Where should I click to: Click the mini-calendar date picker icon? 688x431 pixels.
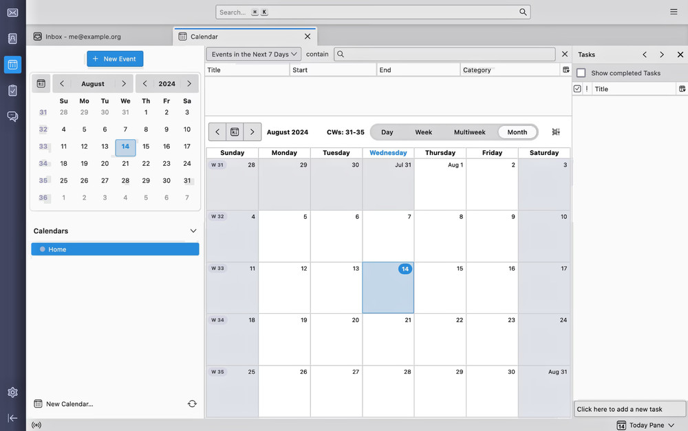[41, 83]
